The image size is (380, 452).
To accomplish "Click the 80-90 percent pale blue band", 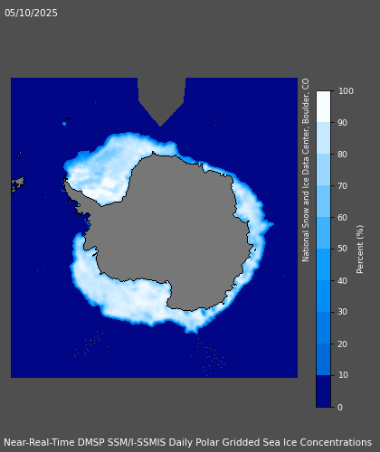I will [323, 137].
